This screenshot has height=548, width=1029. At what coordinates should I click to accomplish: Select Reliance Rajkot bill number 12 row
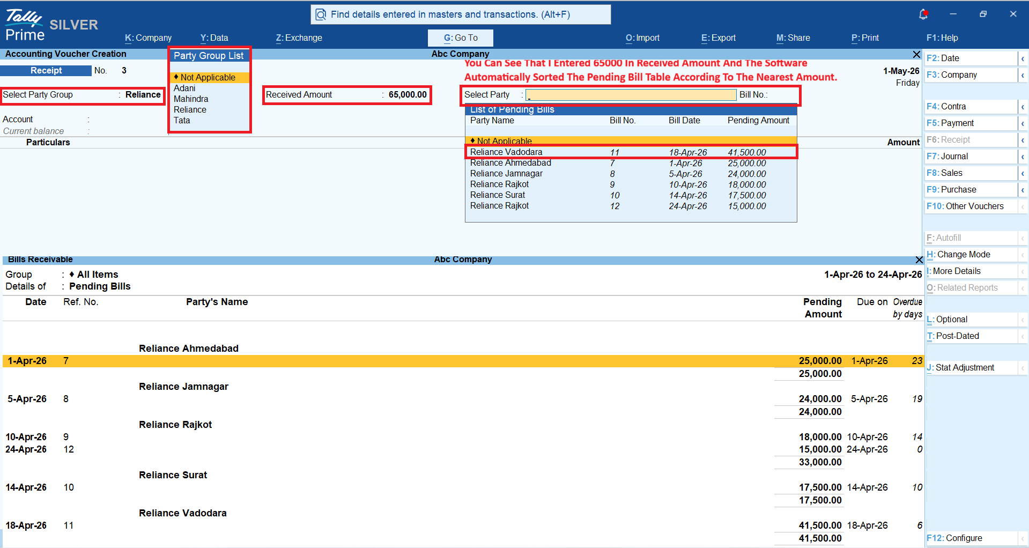631,206
